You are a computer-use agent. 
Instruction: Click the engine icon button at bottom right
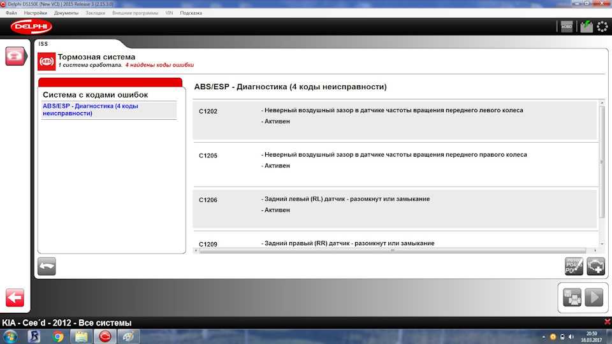click(x=595, y=266)
